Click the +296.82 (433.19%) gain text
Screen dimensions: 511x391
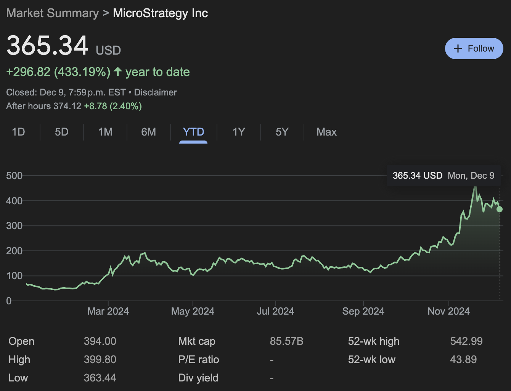58,72
